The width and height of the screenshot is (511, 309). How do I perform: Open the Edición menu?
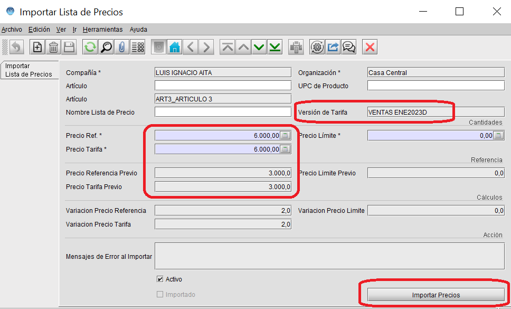point(39,30)
